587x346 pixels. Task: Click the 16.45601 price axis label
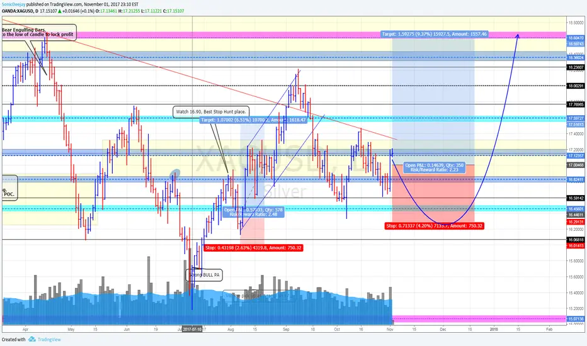[x=576, y=209]
